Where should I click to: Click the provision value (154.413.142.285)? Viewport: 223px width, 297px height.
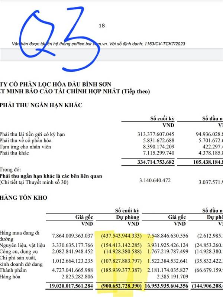coord(122,245)
